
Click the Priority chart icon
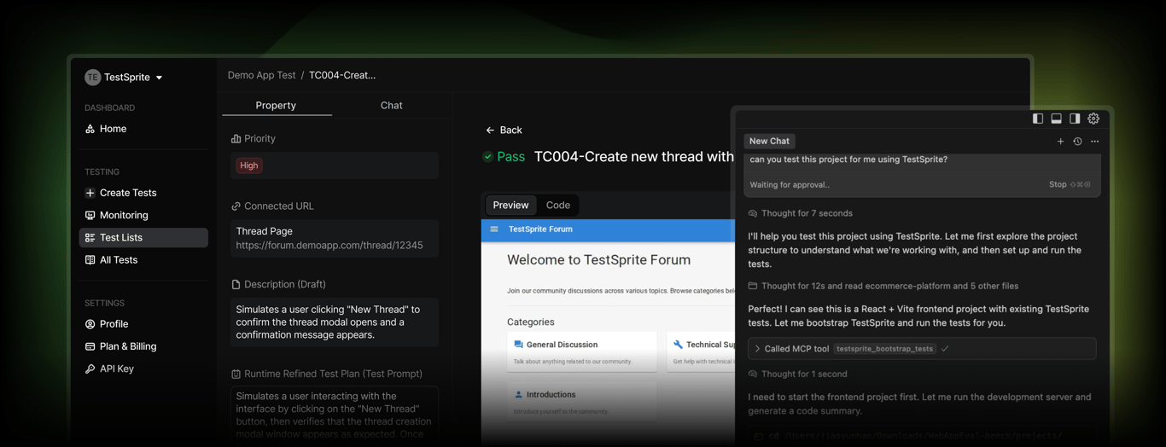tap(236, 138)
